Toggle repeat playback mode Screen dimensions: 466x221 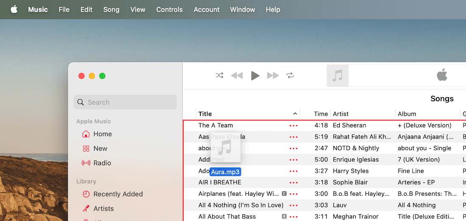click(x=290, y=76)
